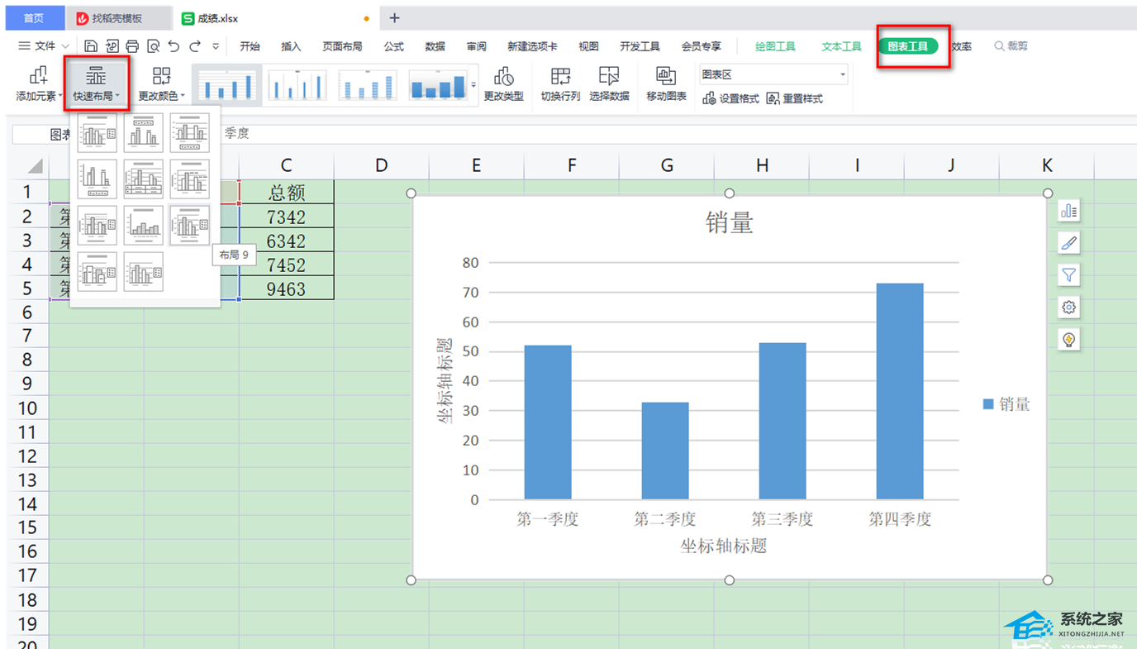1137x649 pixels.
Task: Choose layout 11 in the quick layout gallery
Action: pyautogui.click(x=144, y=272)
